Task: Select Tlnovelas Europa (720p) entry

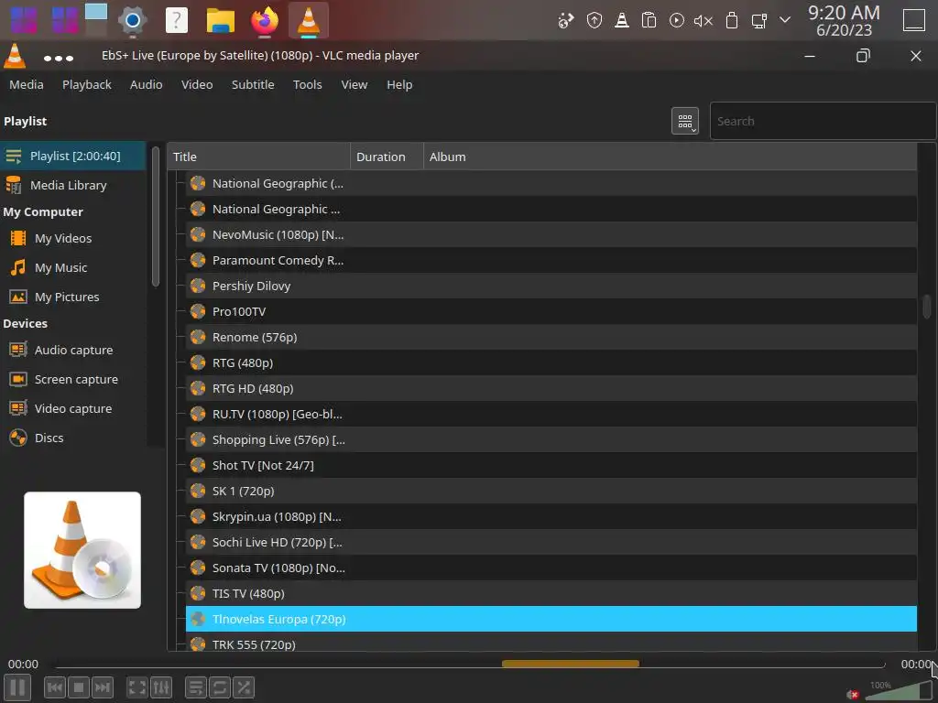Action: tap(551, 620)
